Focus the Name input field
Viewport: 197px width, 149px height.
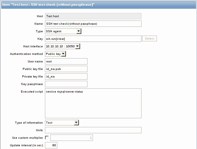[93, 24]
